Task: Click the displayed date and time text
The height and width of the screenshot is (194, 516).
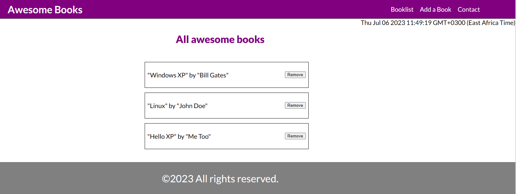Action: point(438,23)
